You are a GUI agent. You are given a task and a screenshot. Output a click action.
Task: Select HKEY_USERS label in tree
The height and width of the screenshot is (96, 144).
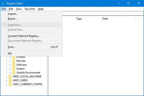coord(20,80)
